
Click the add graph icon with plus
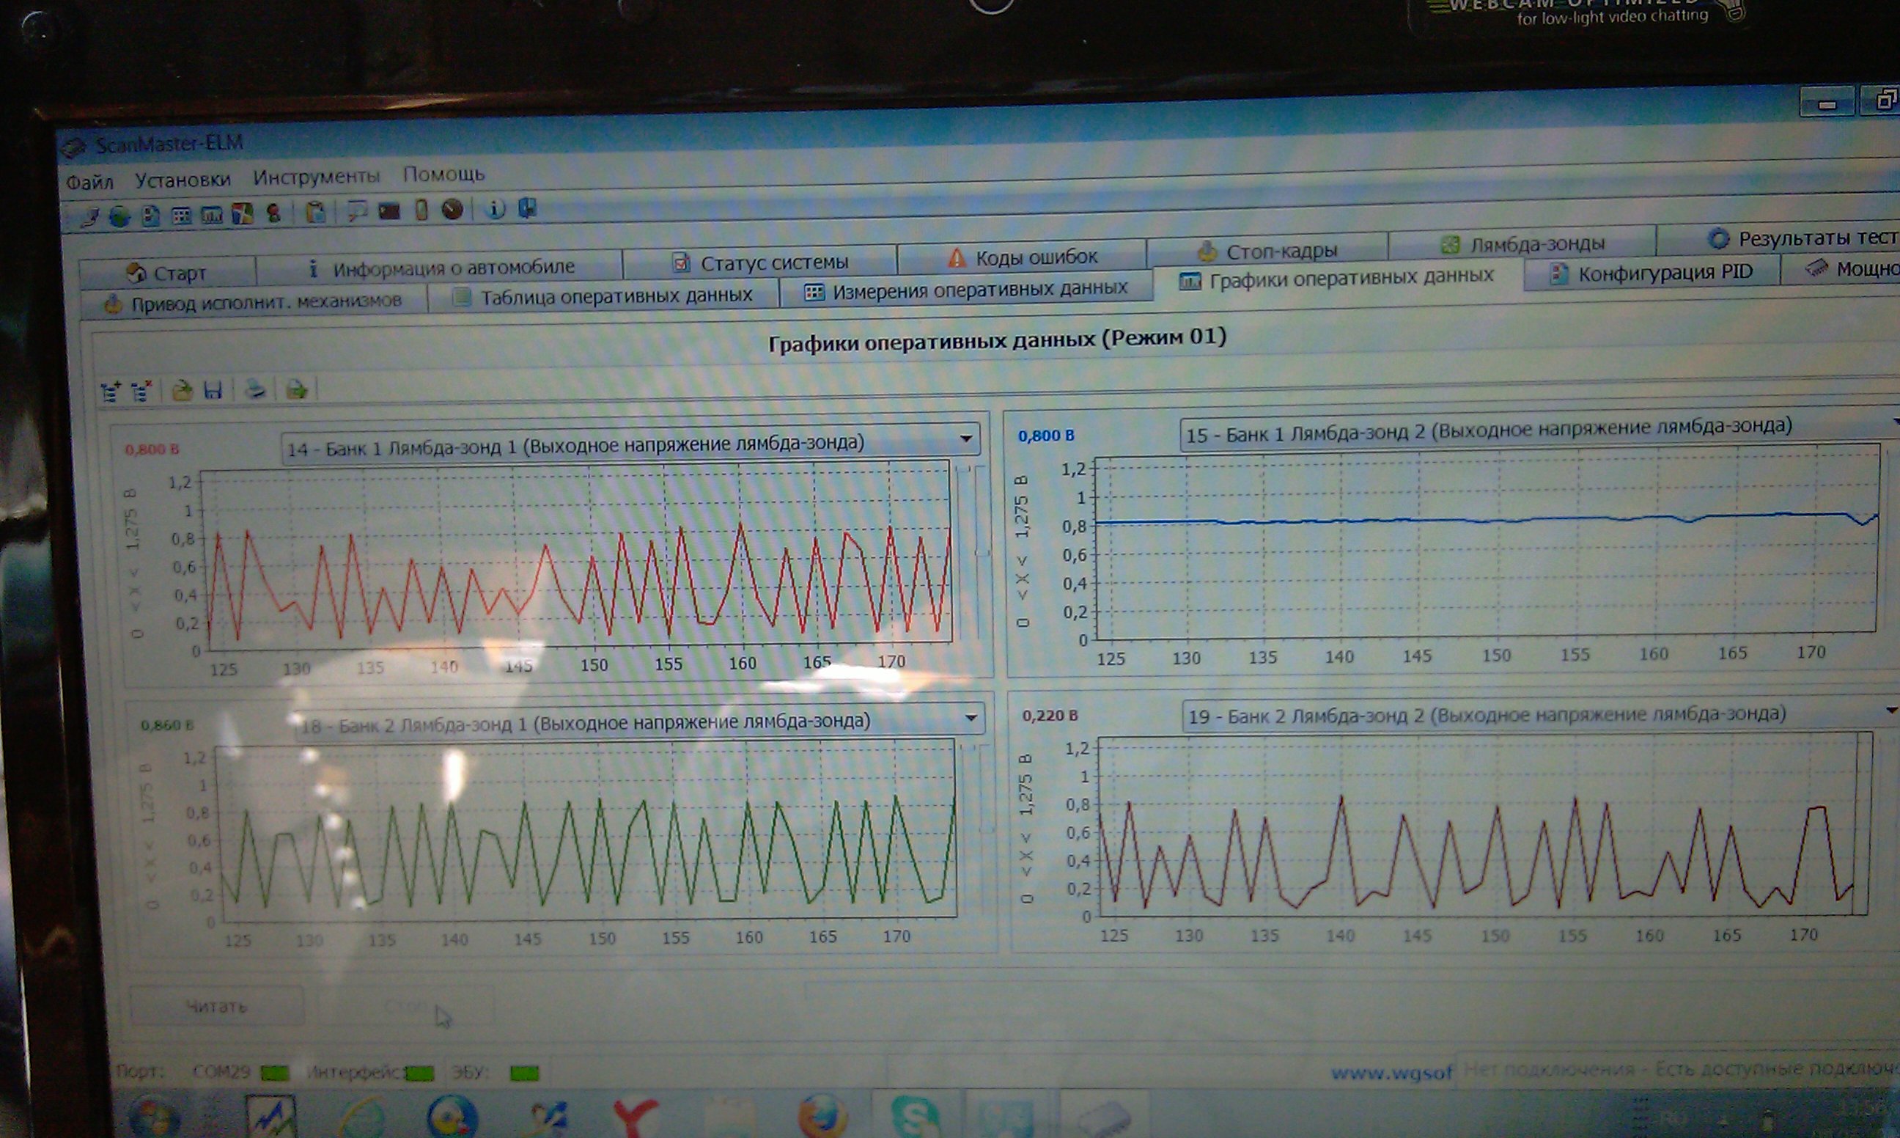coord(111,392)
